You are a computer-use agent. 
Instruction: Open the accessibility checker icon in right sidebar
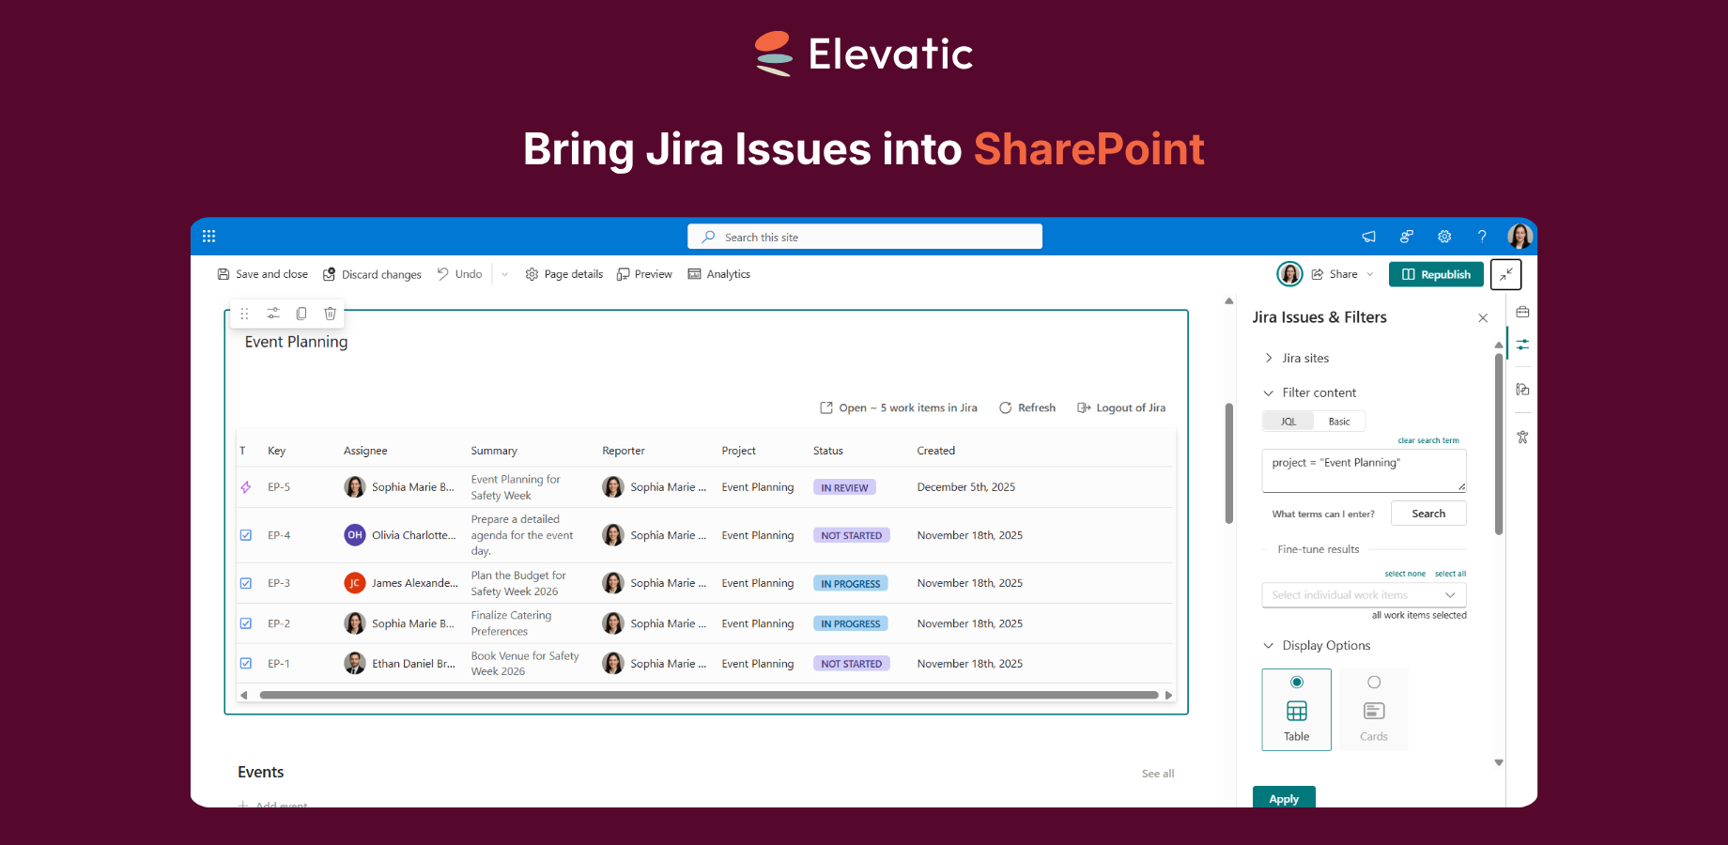(x=1522, y=437)
